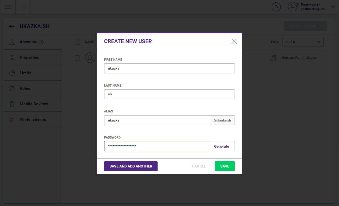This screenshot has width=339, height=206.
Task: Click into the First Name field
Action: [169, 68]
